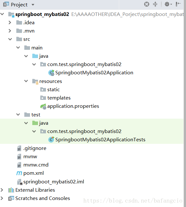Image resolution: width=186 pixels, height=207 pixels.
Task: Click the Maven m icon for pom.xml
Action: tap(19, 173)
